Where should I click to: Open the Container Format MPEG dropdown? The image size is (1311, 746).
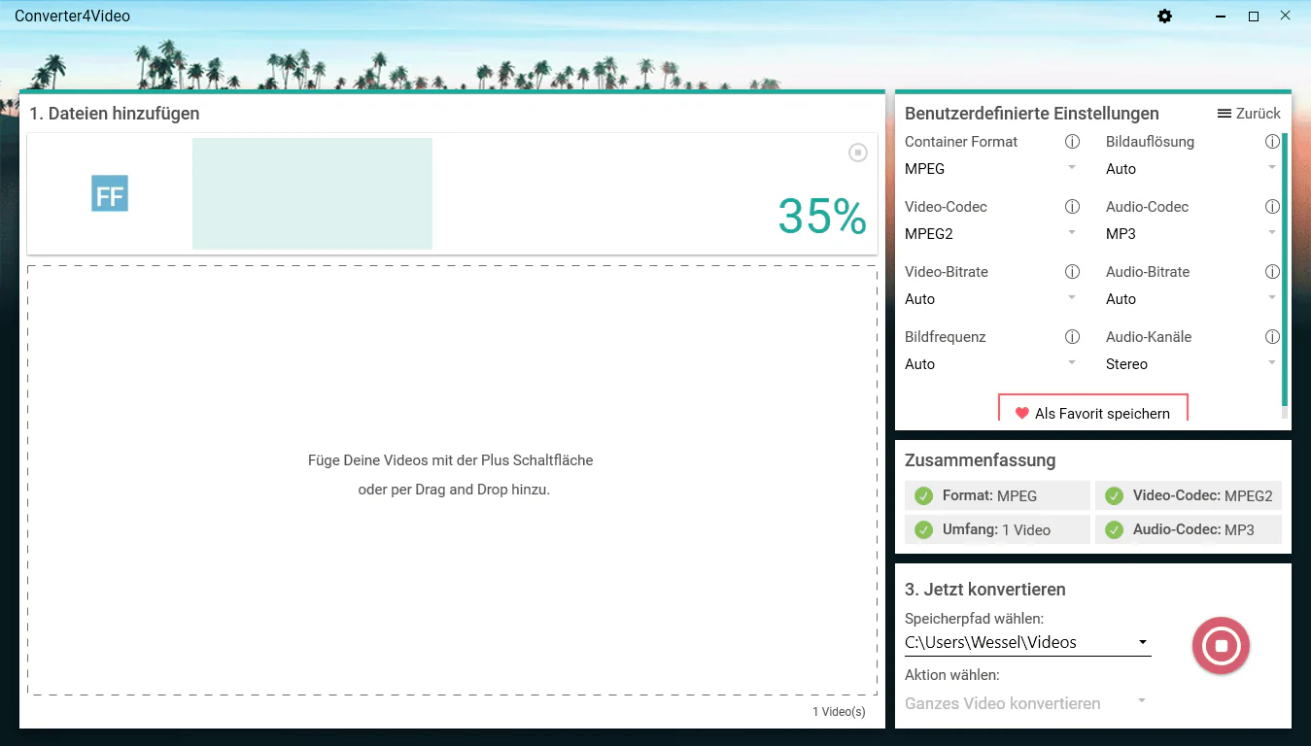pyautogui.click(x=991, y=169)
